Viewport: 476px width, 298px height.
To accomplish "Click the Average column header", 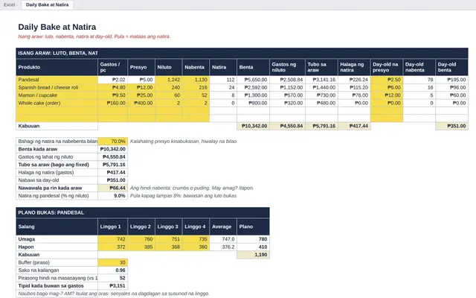I will 223,226.
